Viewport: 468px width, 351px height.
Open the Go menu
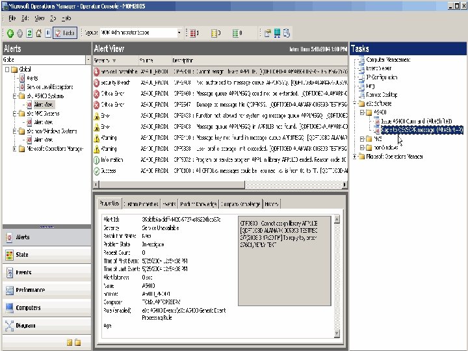[53, 18]
